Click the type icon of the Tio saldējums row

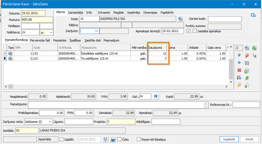click(10, 58)
